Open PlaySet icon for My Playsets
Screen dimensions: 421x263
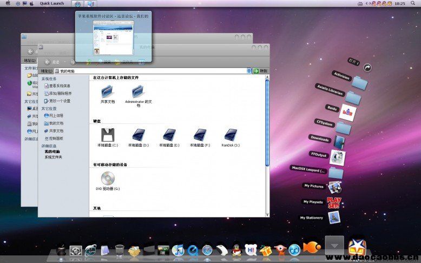click(x=334, y=203)
